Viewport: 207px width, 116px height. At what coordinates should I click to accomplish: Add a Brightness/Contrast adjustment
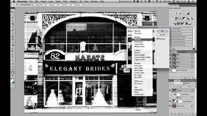[177, 13]
